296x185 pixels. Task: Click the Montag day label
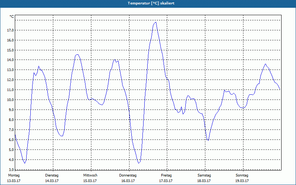coord(14,175)
